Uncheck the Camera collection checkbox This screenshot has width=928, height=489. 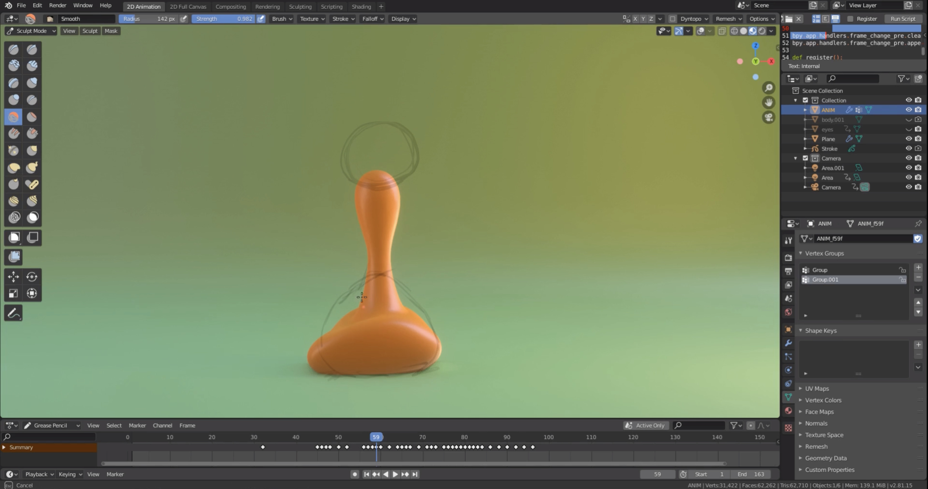(x=805, y=158)
